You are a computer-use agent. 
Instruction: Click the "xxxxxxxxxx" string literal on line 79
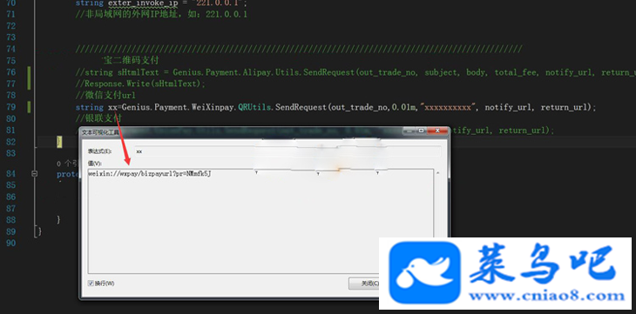coord(448,107)
